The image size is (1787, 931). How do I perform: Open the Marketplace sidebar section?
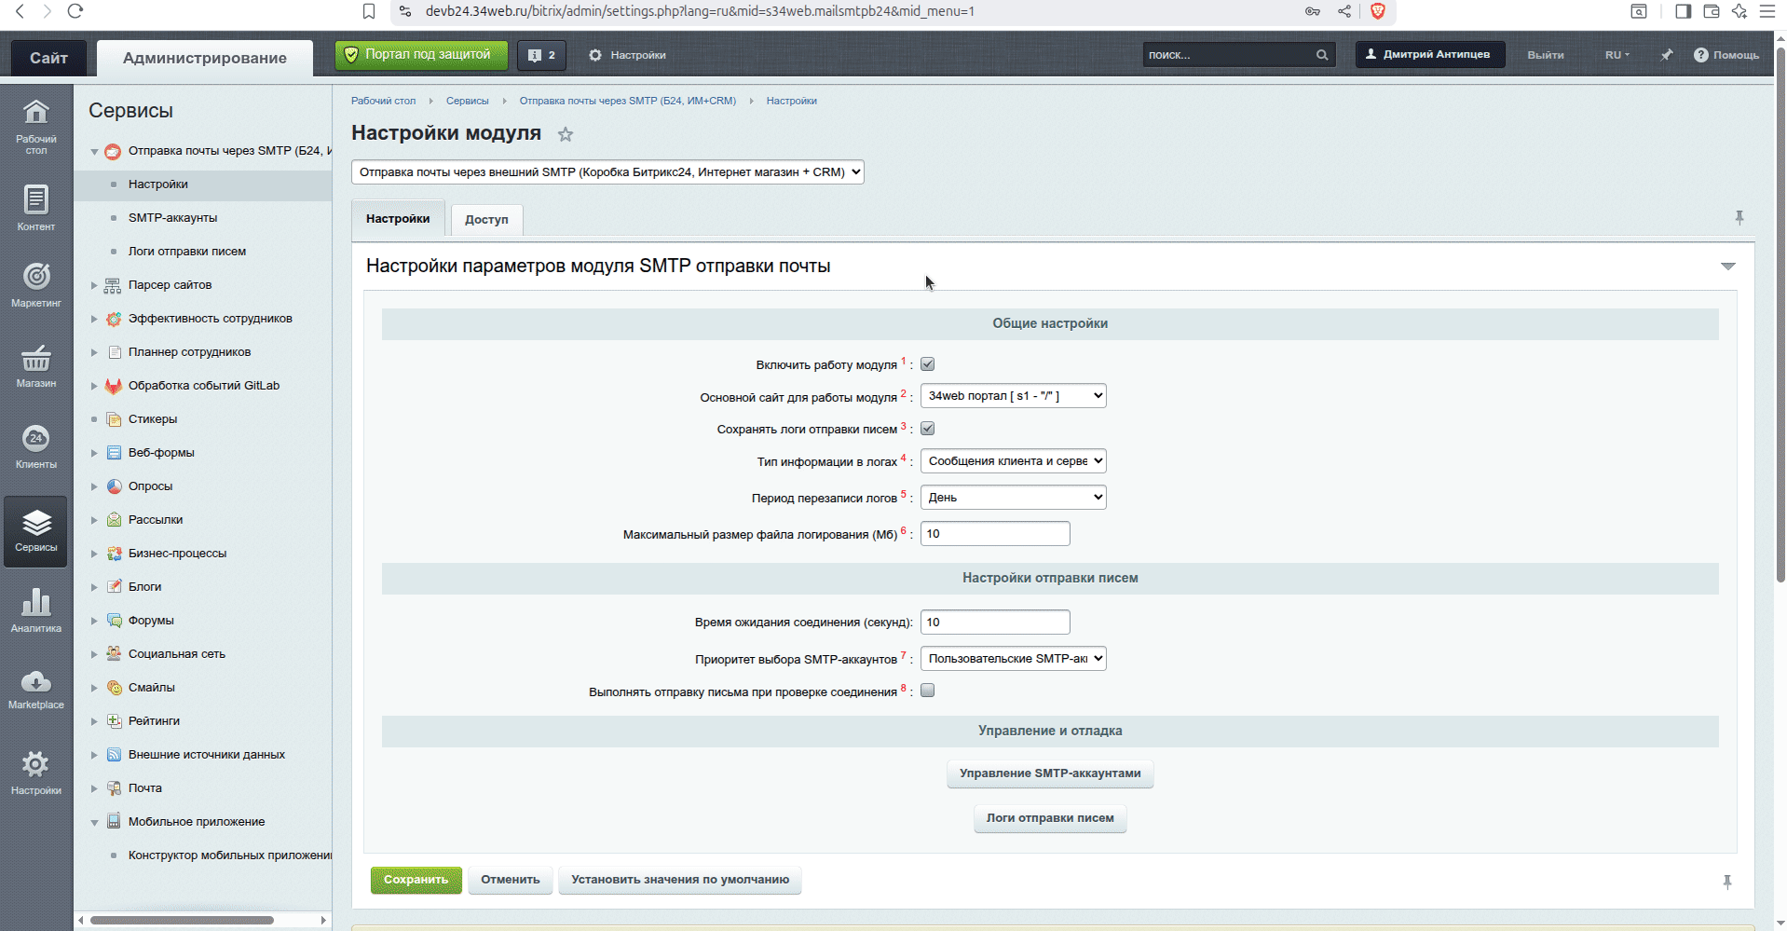pos(35,689)
